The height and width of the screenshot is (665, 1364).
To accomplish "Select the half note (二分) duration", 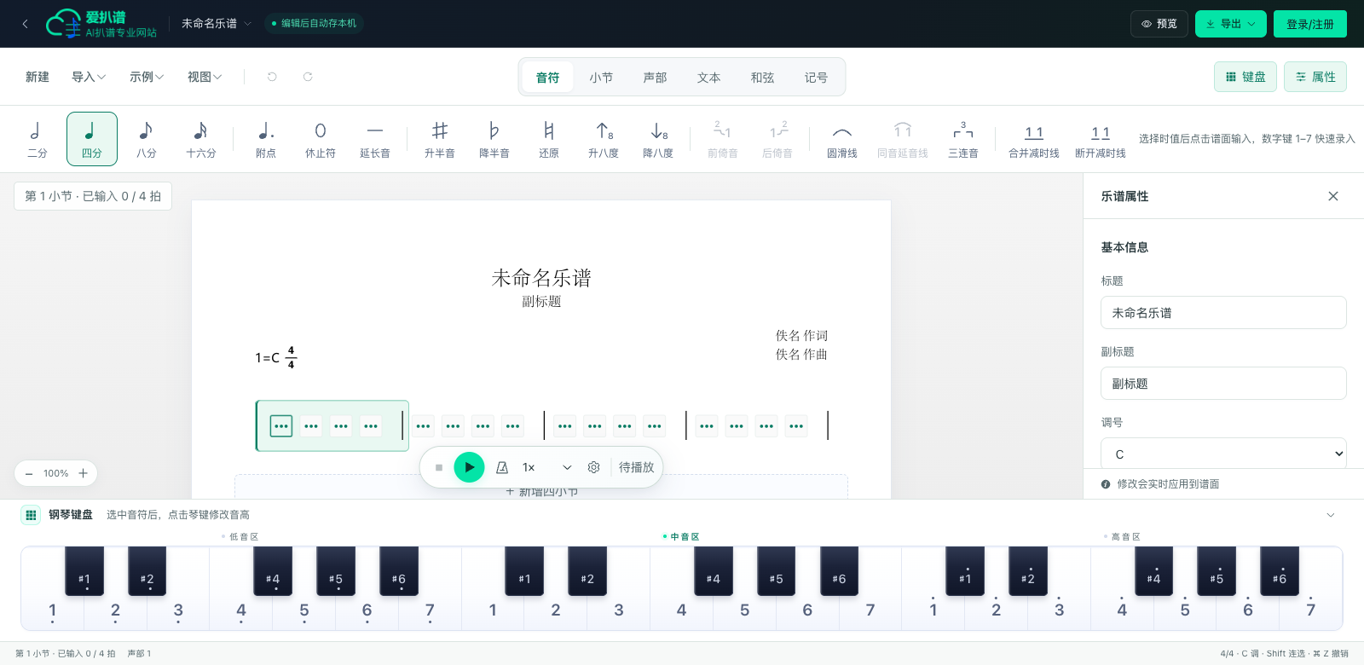I will (x=38, y=139).
